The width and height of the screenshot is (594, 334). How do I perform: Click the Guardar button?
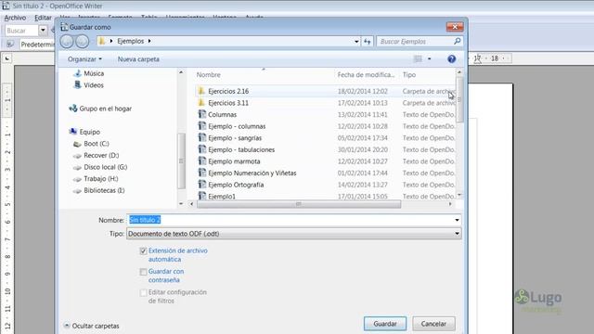coord(385,324)
